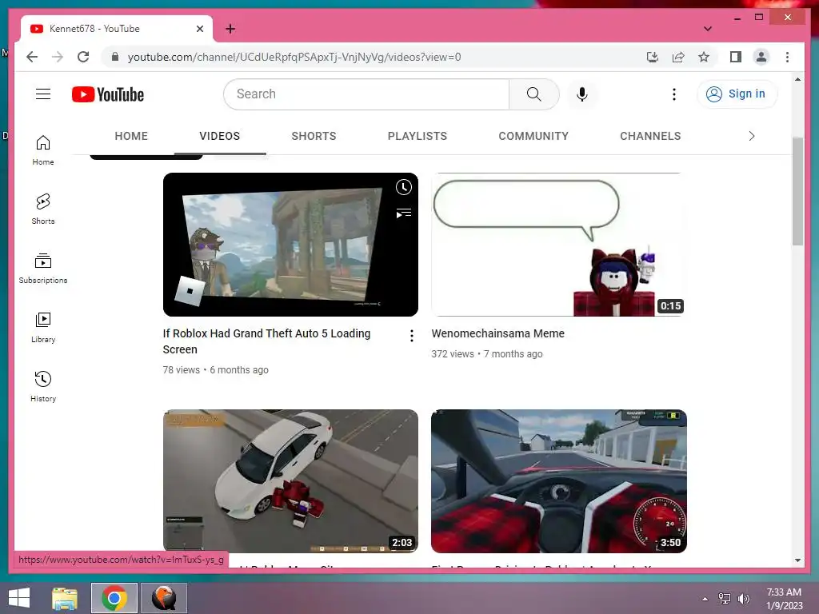The image size is (819, 614).
Task: Expand Chrome tab search dropdown
Action: point(707,29)
